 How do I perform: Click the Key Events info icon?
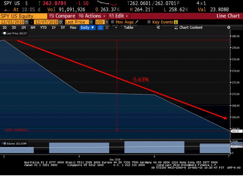click(176, 22)
